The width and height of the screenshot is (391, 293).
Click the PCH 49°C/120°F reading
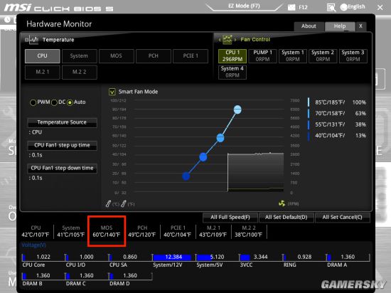coord(142,231)
